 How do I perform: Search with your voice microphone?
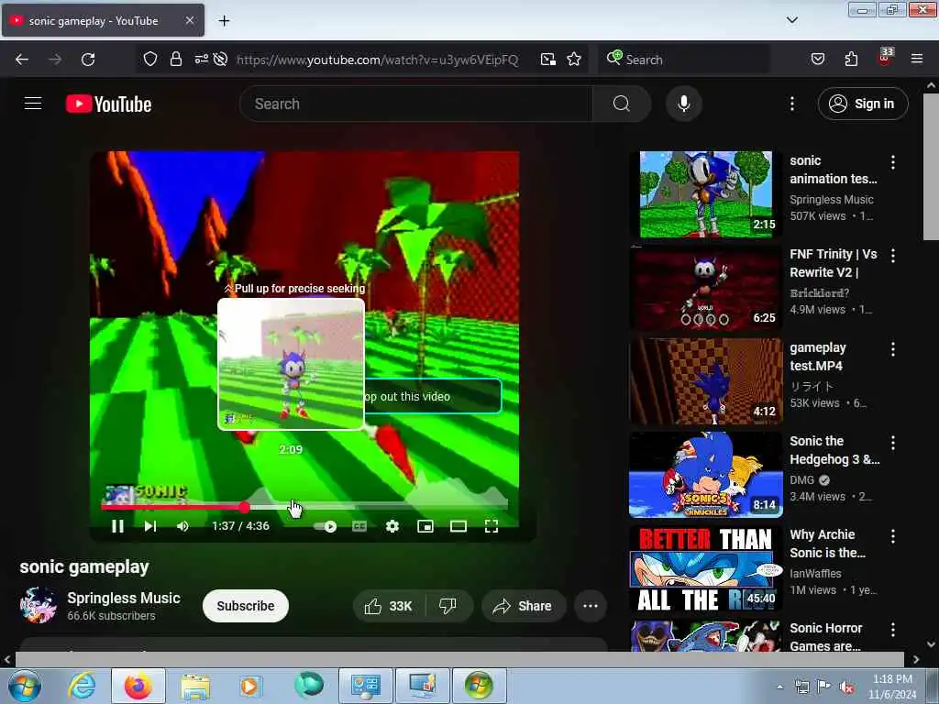[x=684, y=104]
